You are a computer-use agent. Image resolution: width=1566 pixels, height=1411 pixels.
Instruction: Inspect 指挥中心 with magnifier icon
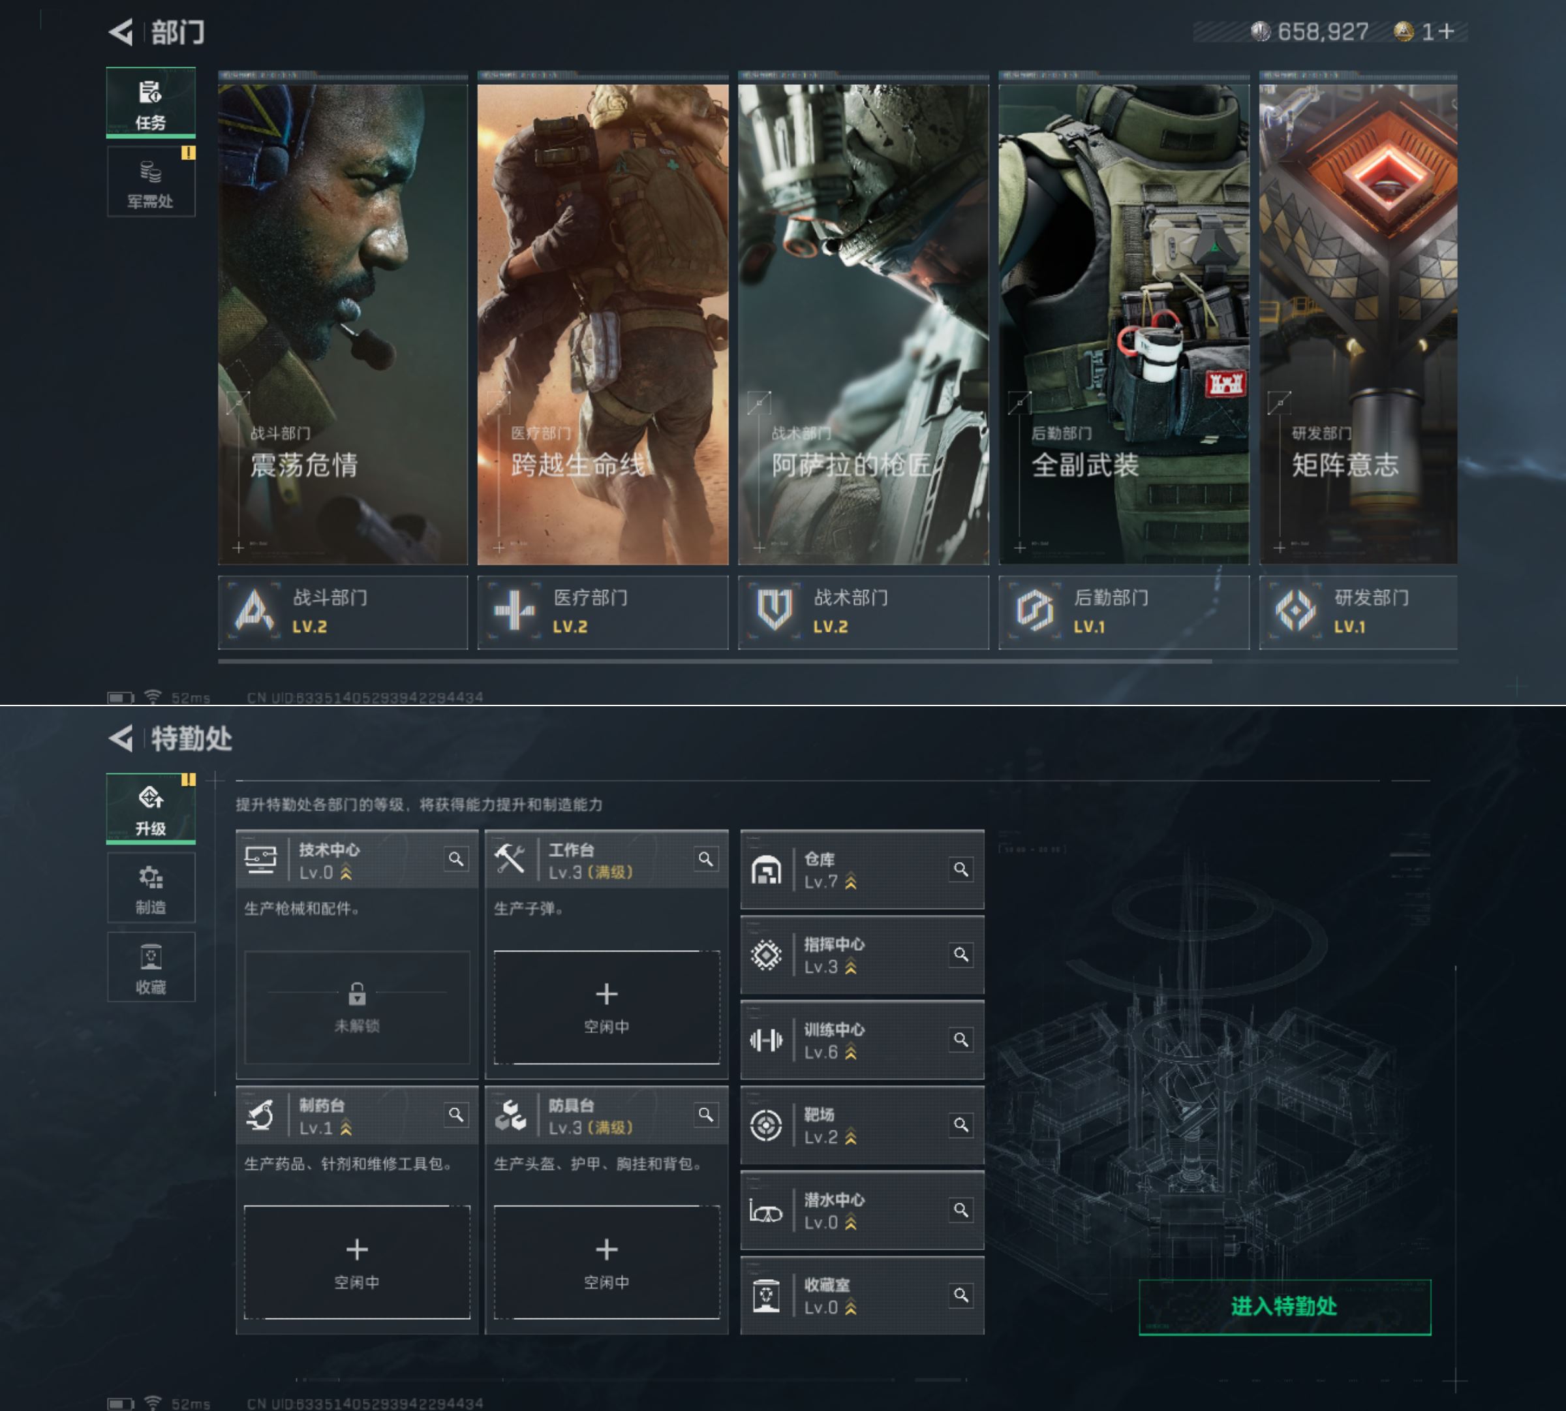[x=961, y=954]
